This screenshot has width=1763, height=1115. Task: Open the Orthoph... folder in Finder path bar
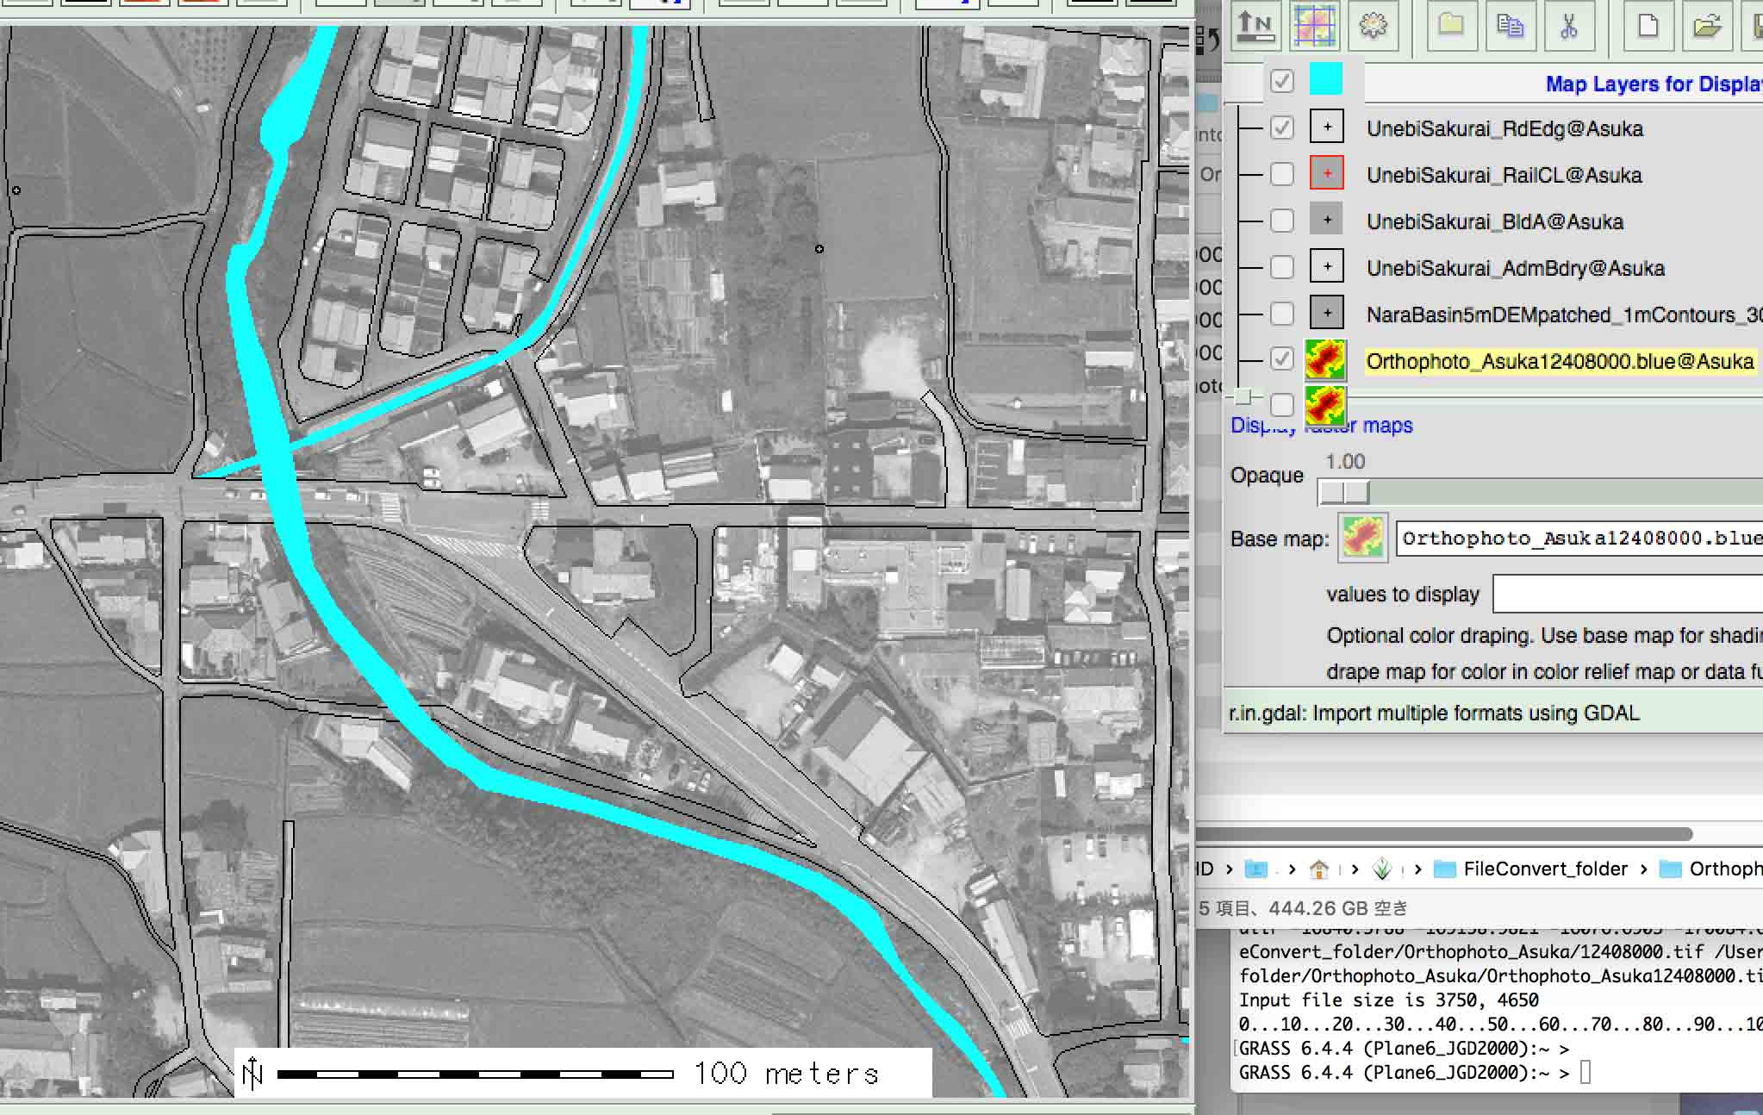click(x=1711, y=869)
